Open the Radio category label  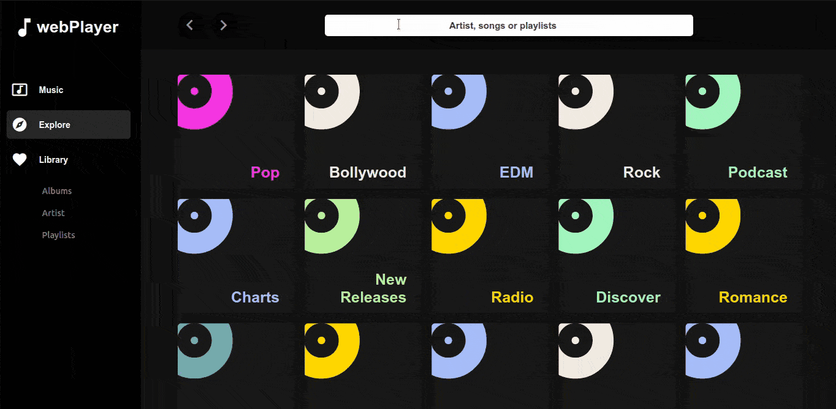(512, 298)
